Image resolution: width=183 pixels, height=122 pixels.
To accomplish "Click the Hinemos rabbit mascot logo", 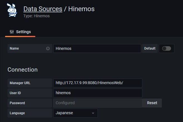I will click(x=12, y=10).
